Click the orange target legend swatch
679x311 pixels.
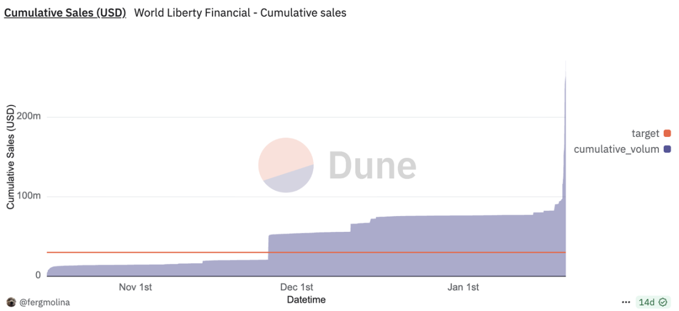667,133
